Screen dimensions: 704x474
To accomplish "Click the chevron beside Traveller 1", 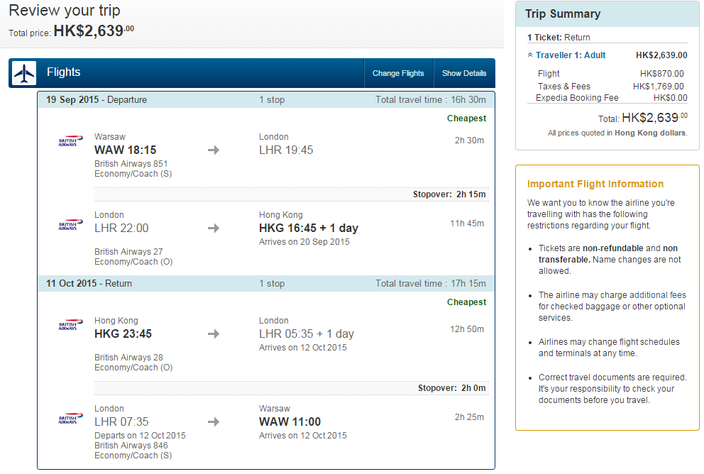I will (x=530, y=55).
